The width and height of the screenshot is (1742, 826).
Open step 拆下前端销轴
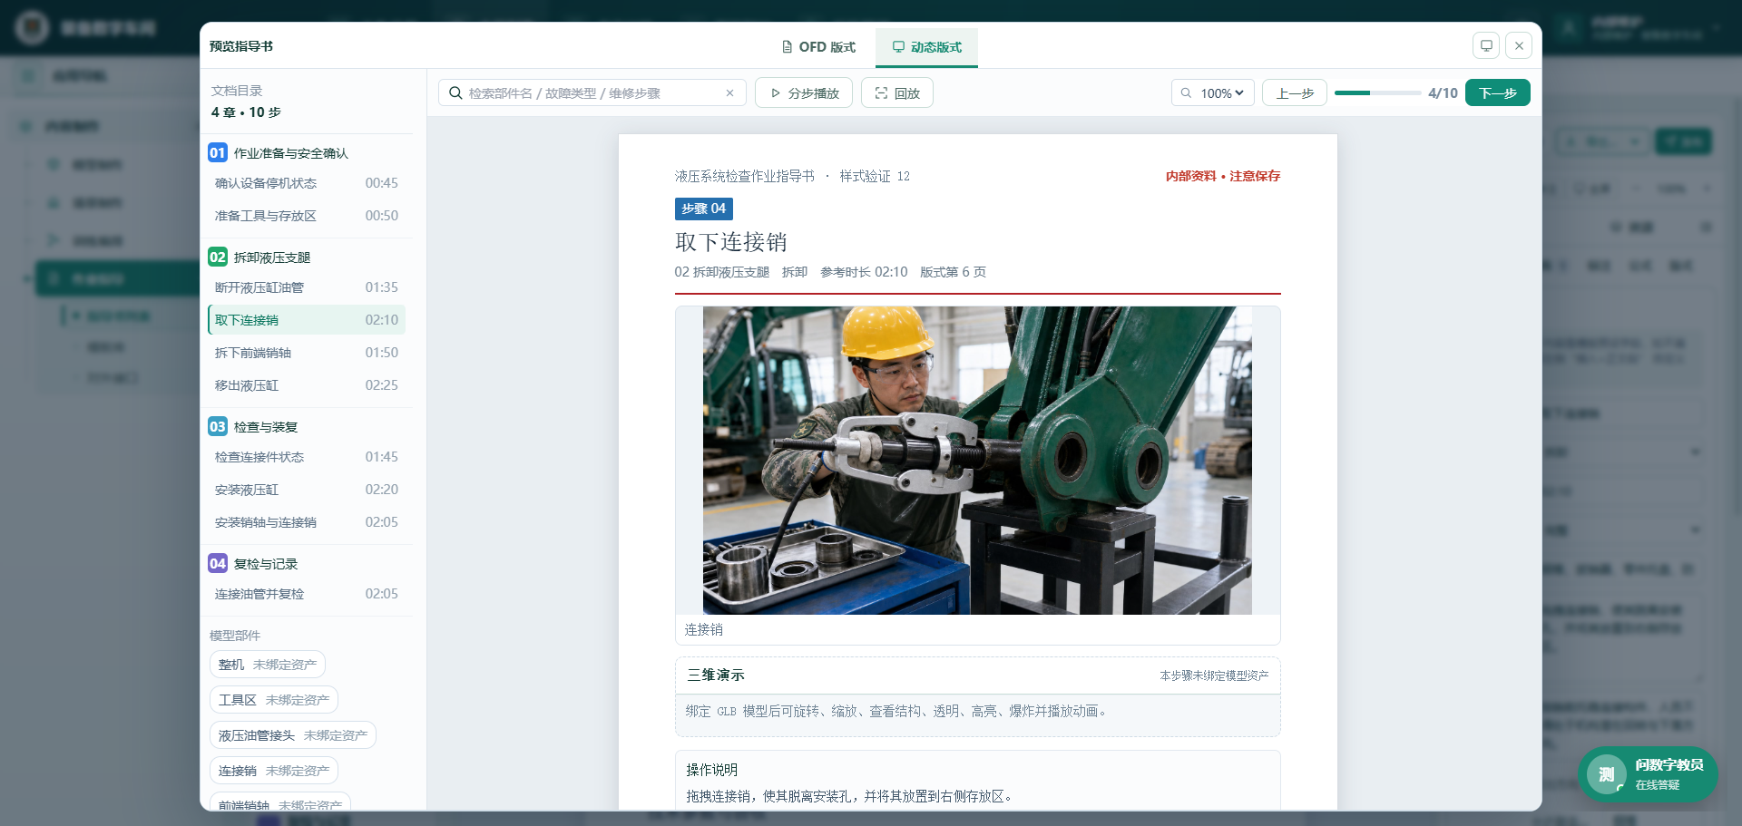(x=307, y=353)
